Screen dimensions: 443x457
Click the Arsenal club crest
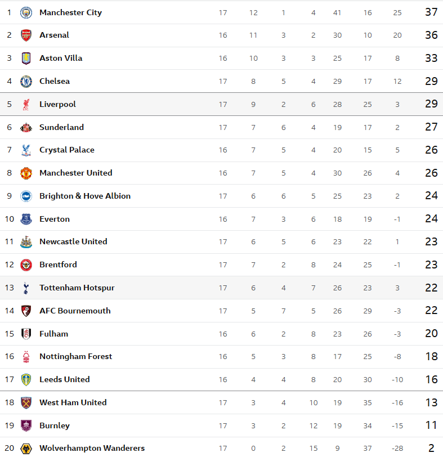[x=26, y=35]
